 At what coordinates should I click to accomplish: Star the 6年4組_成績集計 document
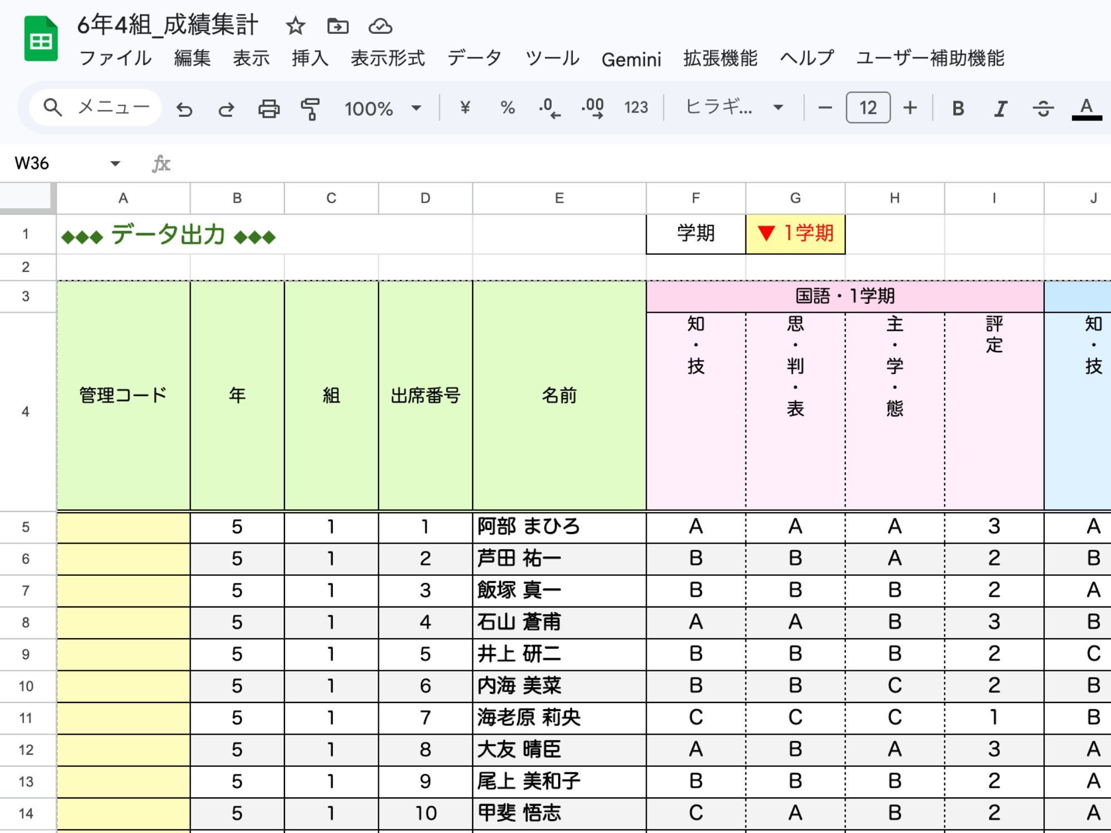click(x=296, y=26)
